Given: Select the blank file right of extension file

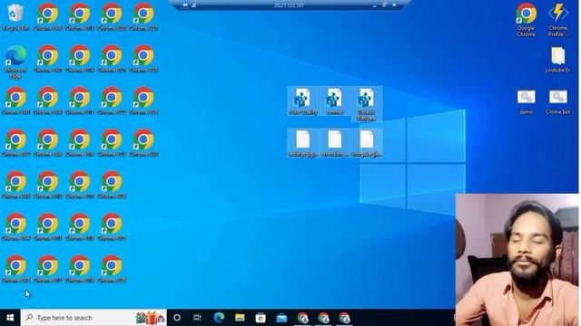Looking at the screenshot, I should [x=367, y=143].
